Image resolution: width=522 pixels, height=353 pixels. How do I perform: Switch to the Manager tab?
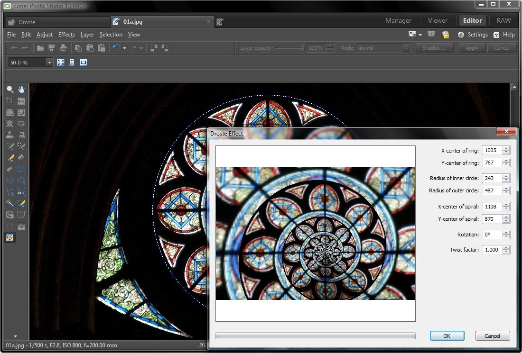(398, 20)
